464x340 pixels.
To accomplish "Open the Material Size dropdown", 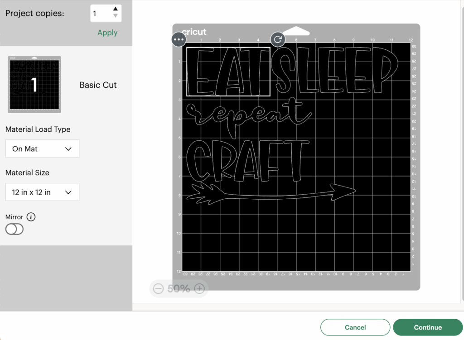I will (42, 192).
